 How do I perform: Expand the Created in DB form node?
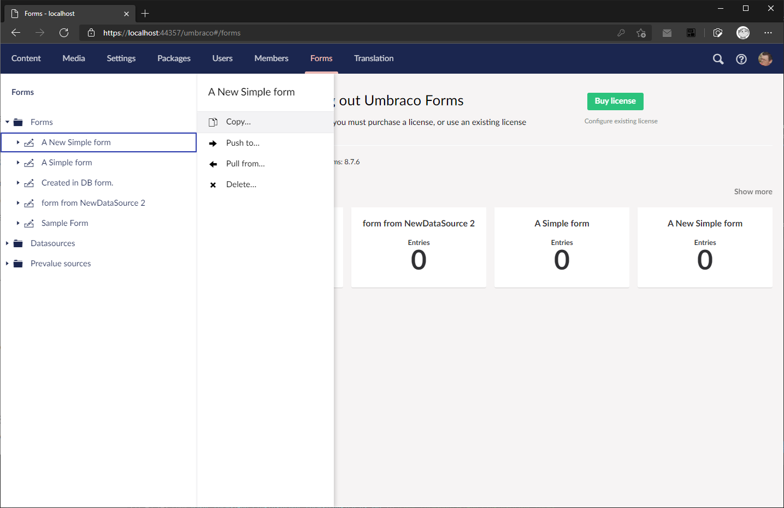click(17, 182)
